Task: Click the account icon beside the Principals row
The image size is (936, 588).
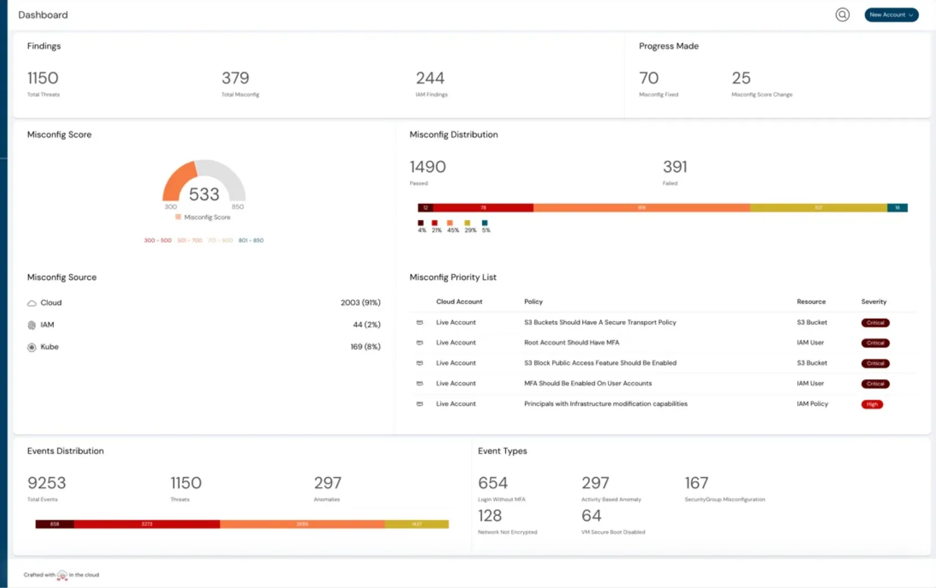Action: click(x=420, y=404)
